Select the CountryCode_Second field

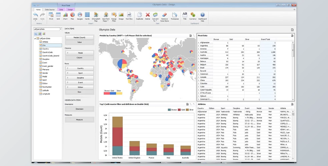tap(51, 56)
